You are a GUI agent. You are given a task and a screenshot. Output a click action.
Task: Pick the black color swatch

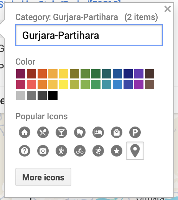(53, 95)
